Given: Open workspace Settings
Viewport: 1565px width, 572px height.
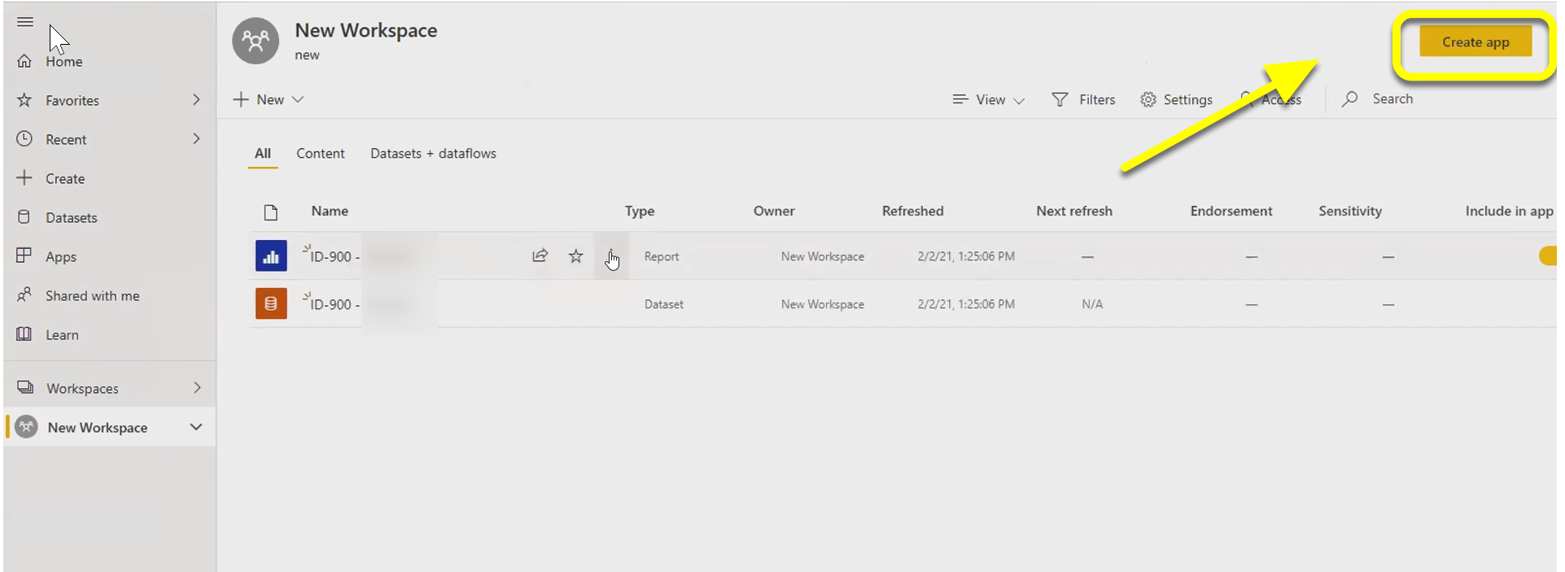Looking at the screenshot, I should [x=1176, y=99].
